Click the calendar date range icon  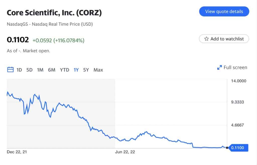[10, 70]
